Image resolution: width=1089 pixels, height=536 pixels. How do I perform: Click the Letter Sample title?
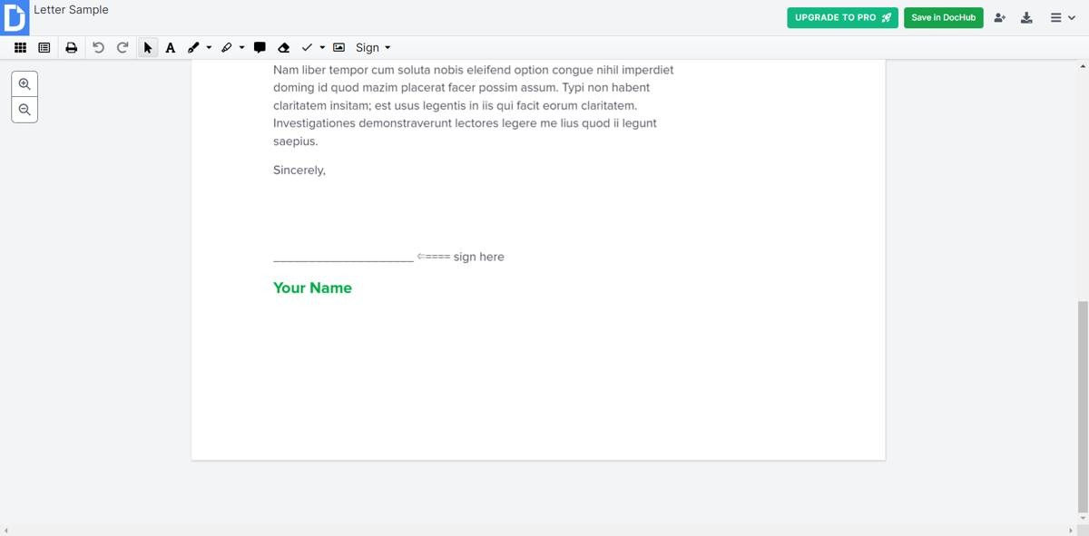(x=71, y=9)
